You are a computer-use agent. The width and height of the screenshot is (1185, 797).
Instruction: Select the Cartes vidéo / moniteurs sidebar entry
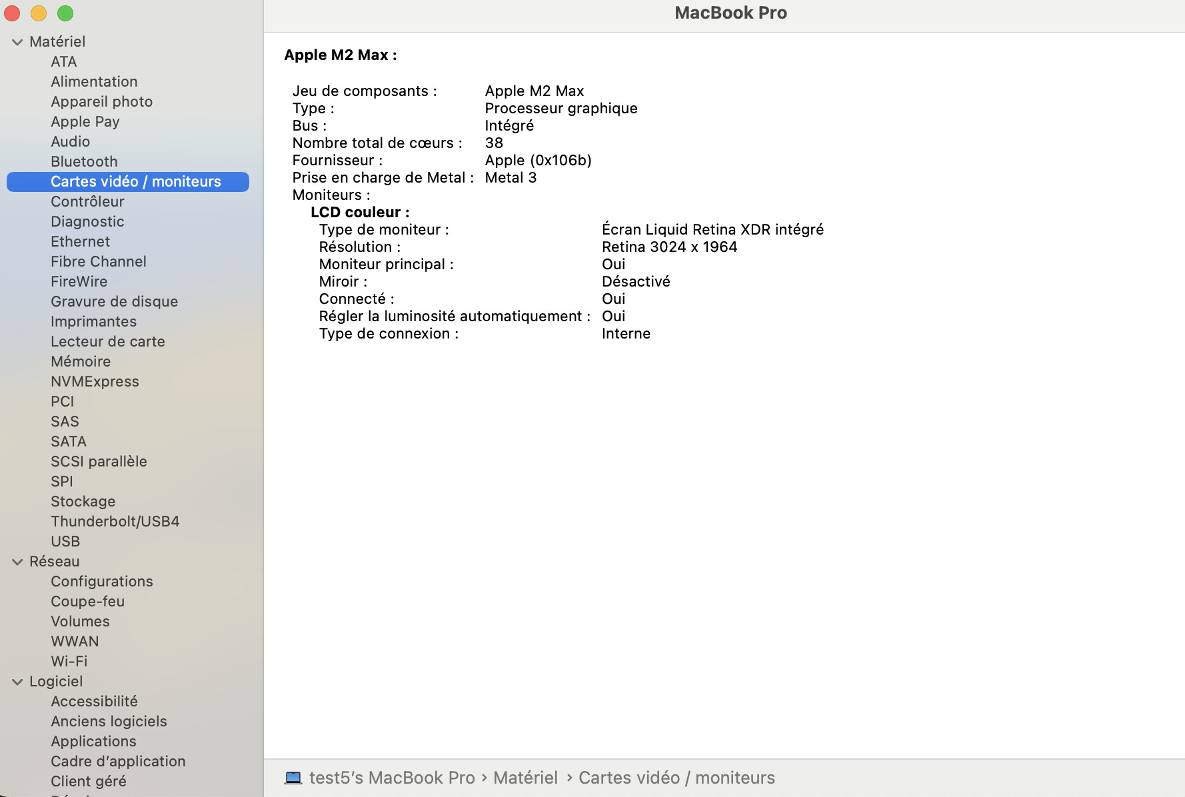pyautogui.click(x=135, y=181)
